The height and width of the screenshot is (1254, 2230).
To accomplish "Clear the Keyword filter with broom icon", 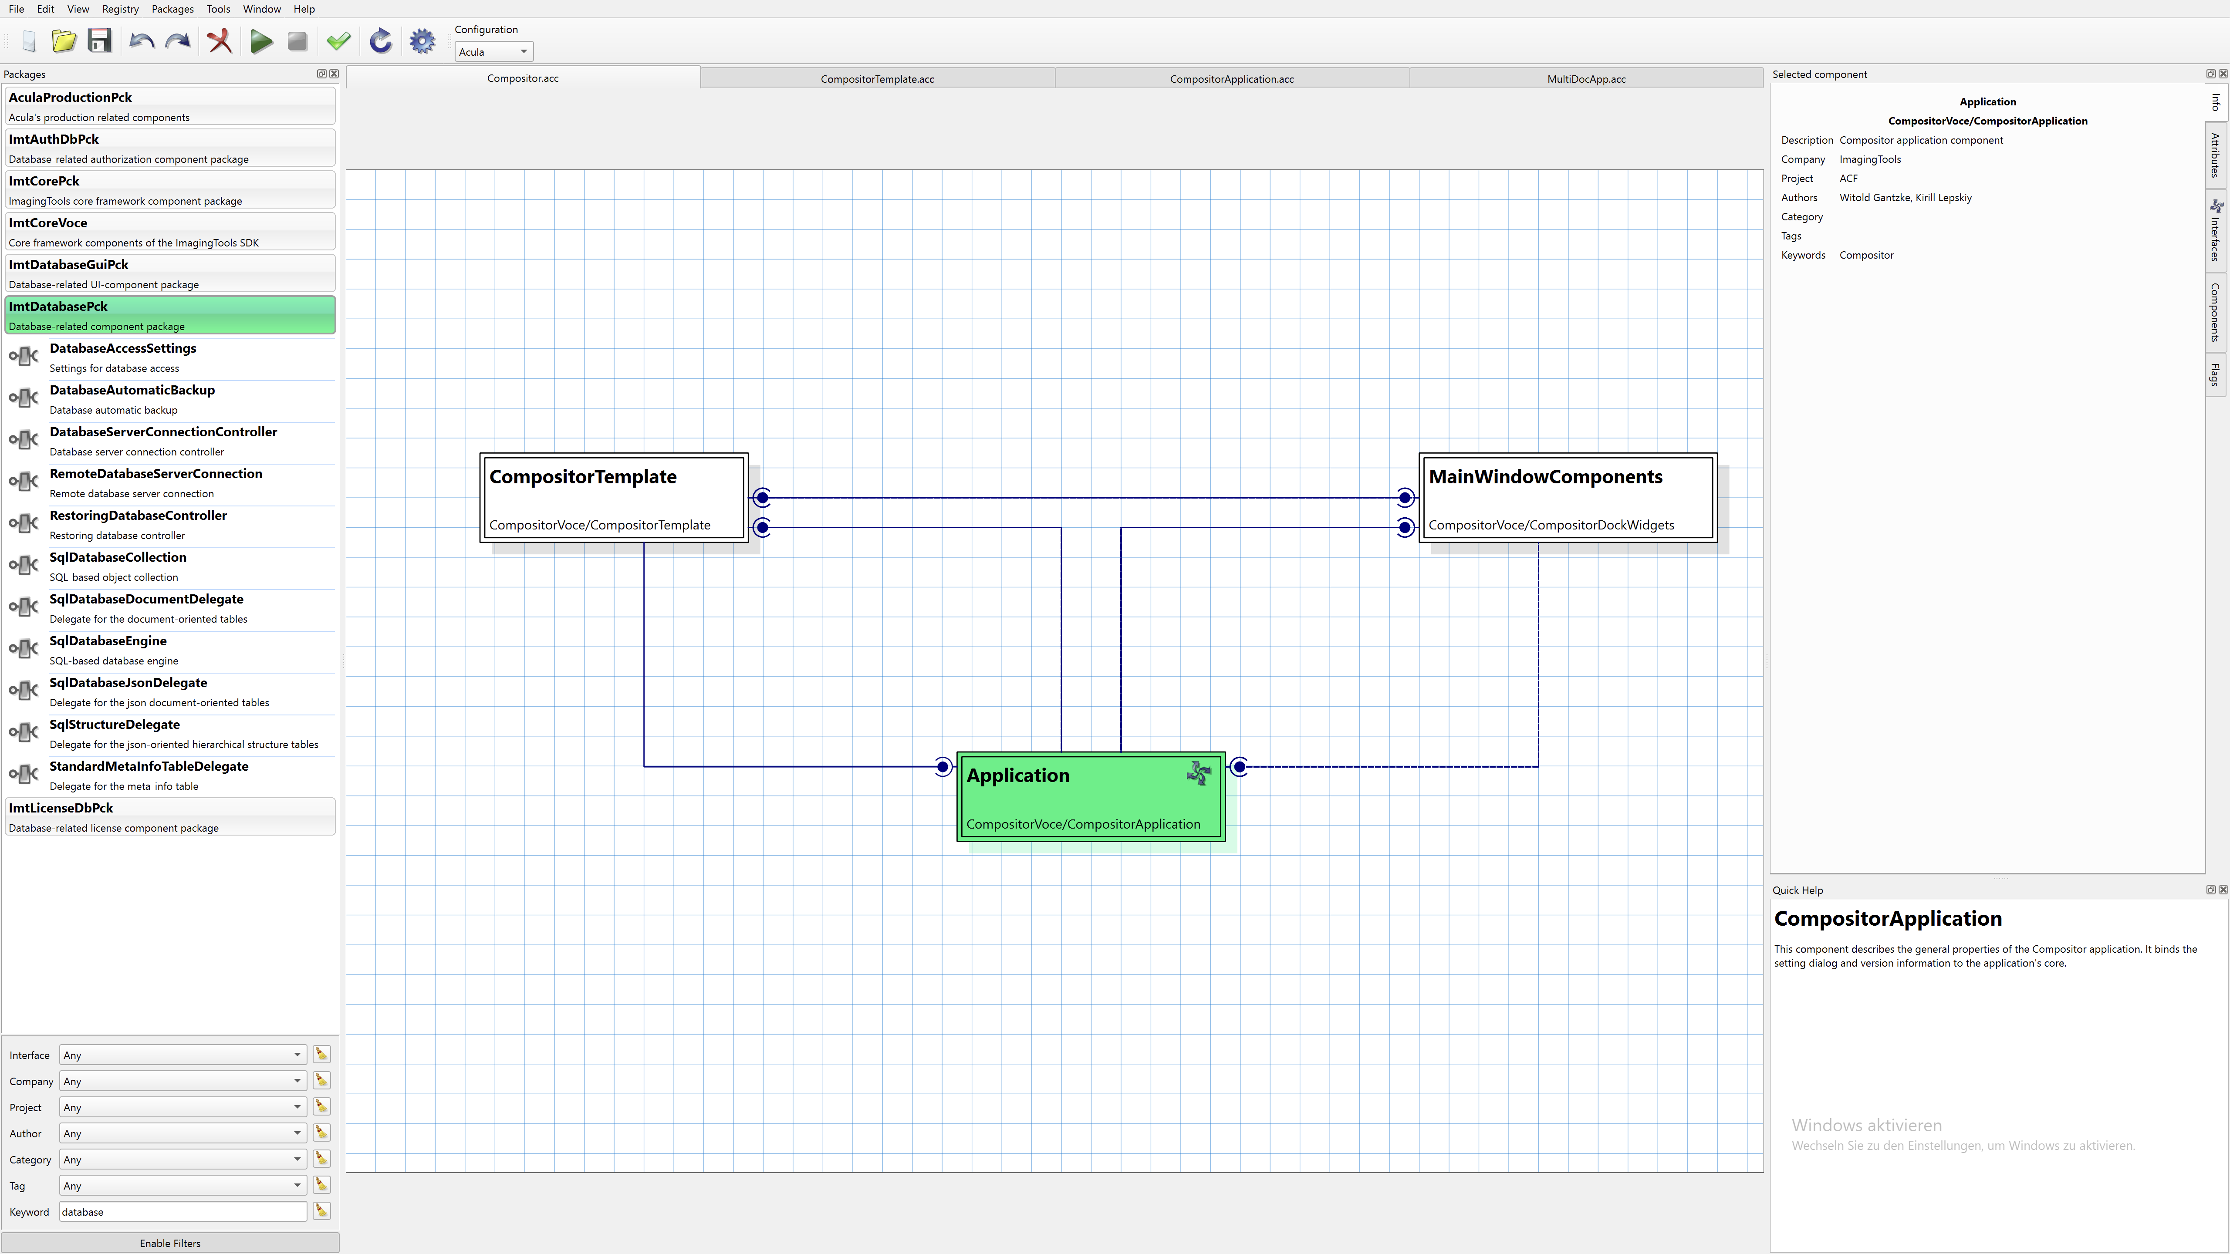I will (321, 1211).
